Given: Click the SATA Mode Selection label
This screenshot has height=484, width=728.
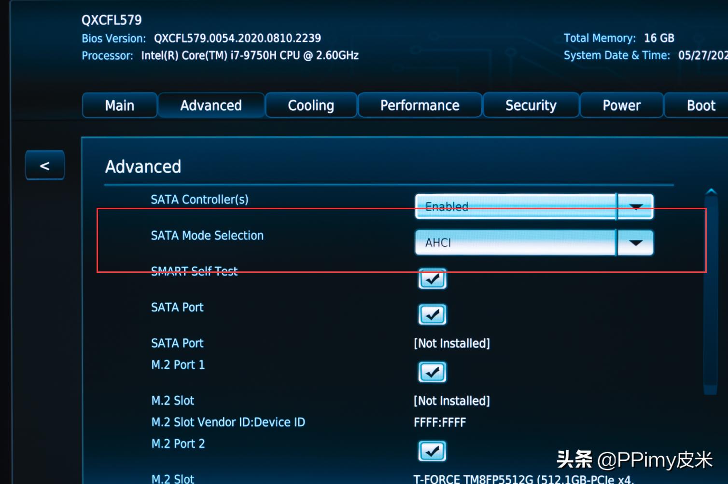Looking at the screenshot, I should click(207, 235).
